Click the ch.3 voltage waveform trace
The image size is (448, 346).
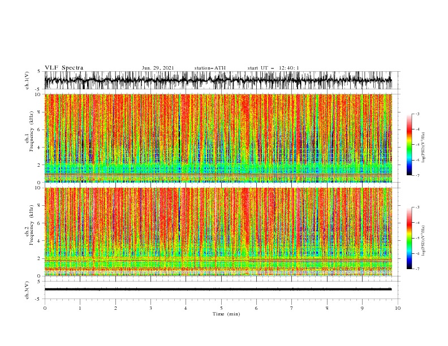(x=218, y=289)
